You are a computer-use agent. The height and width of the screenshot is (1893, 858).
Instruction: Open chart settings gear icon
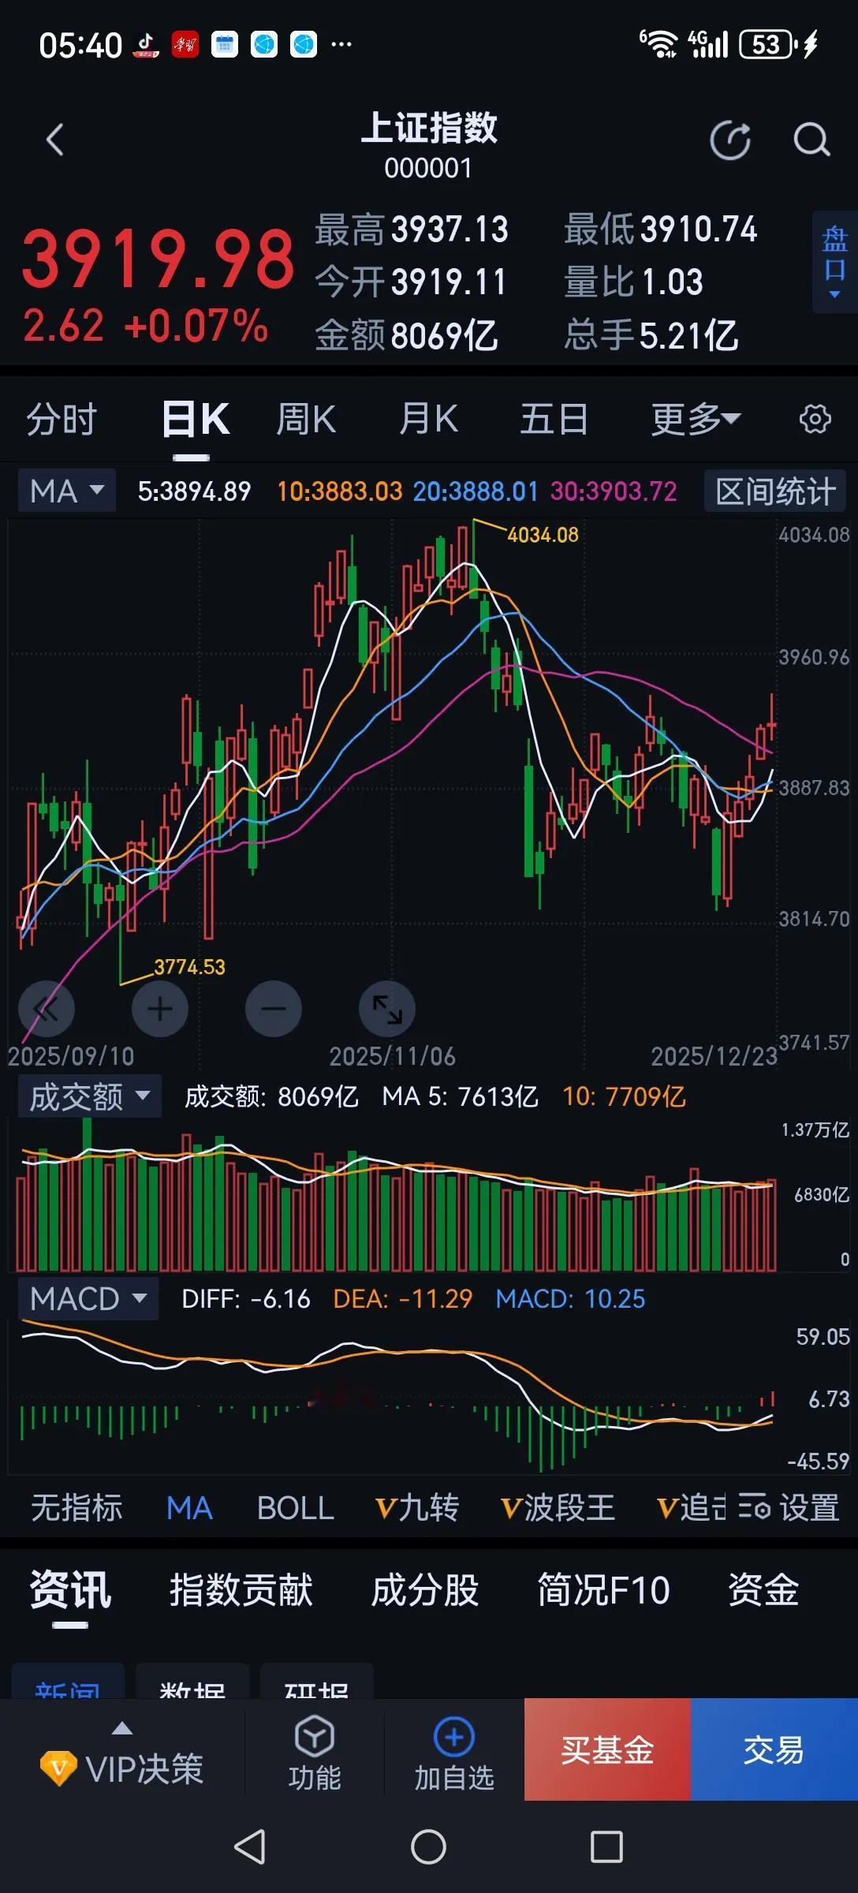pyautogui.click(x=815, y=419)
